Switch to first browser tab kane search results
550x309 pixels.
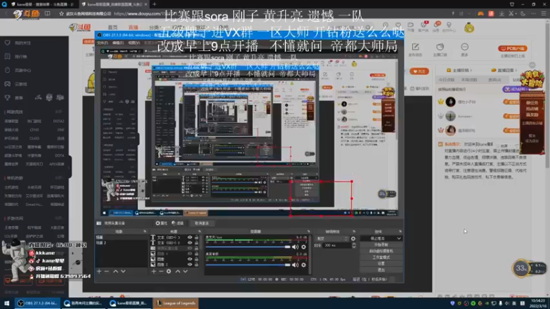(x=41, y=4)
